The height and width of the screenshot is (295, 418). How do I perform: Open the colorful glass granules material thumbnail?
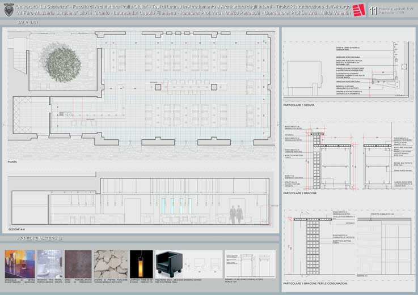click(20, 264)
